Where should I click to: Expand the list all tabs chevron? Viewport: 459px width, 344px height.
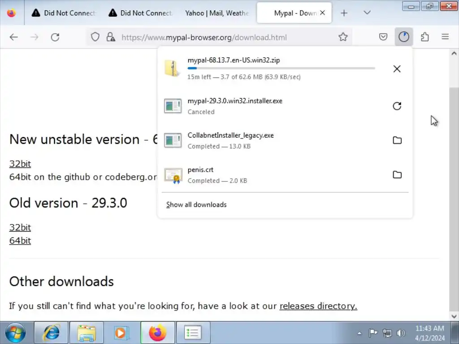coord(367,13)
